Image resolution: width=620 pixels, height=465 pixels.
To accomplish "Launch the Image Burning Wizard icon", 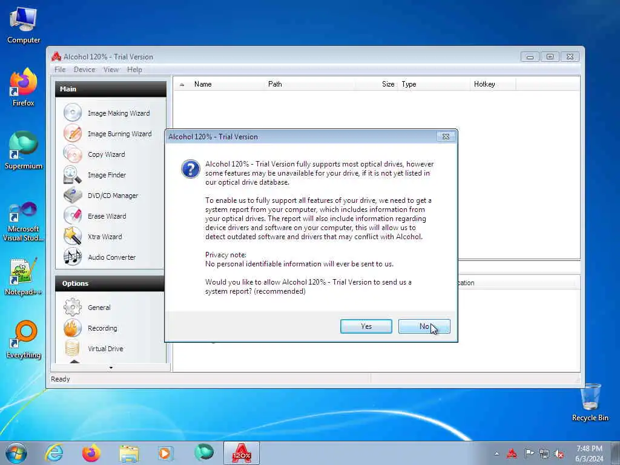I will pyautogui.click(x=73, y=133).
